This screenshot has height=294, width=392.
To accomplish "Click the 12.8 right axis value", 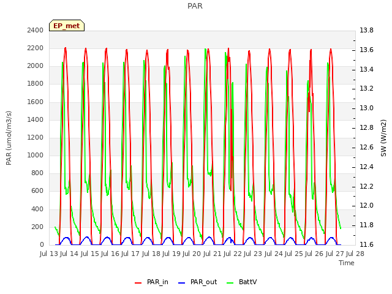I will 366,128.
